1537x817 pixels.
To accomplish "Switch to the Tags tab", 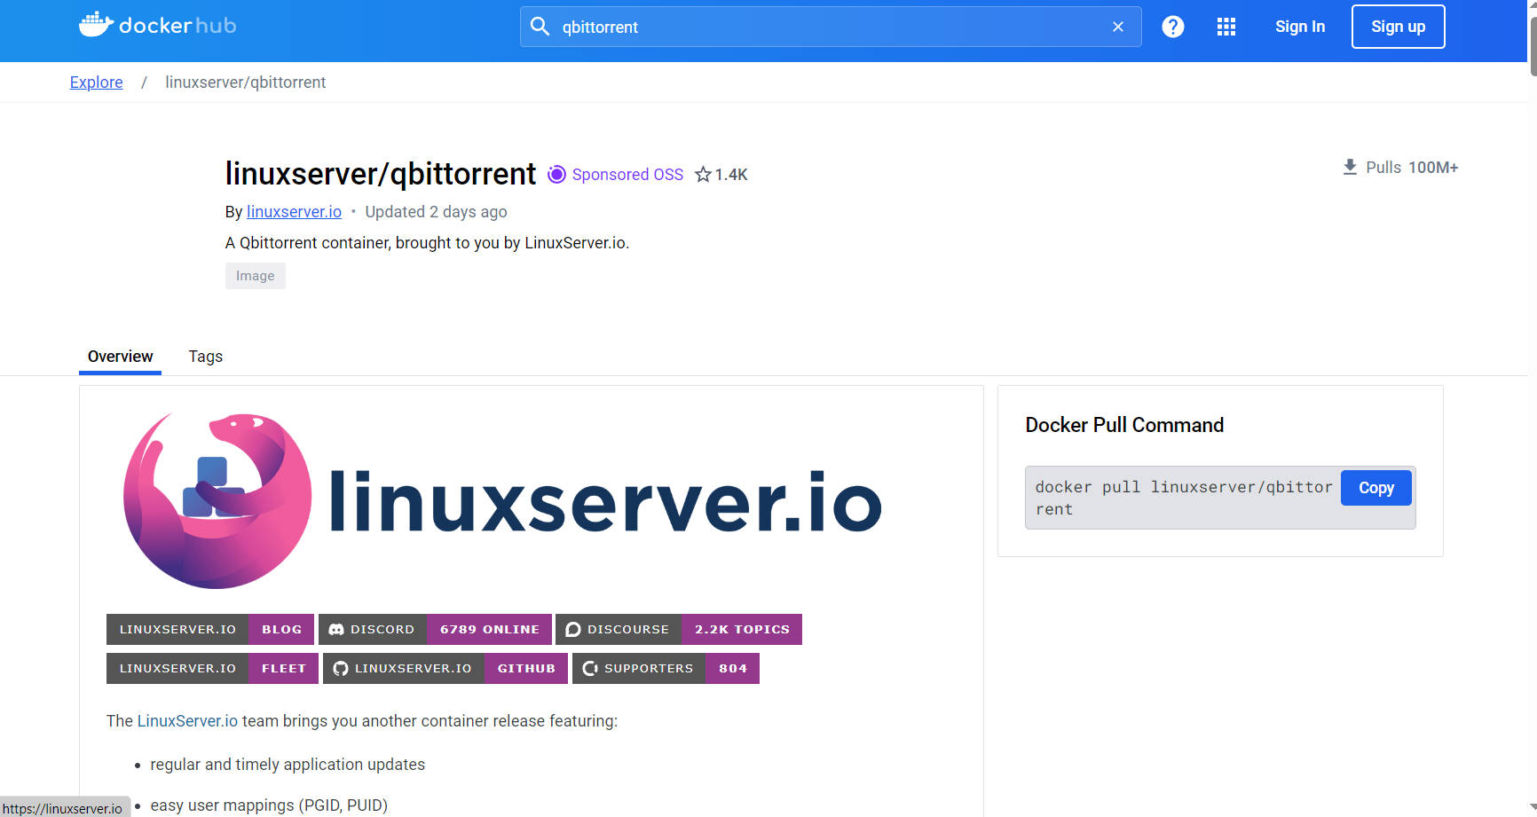I will pos(206,357).
